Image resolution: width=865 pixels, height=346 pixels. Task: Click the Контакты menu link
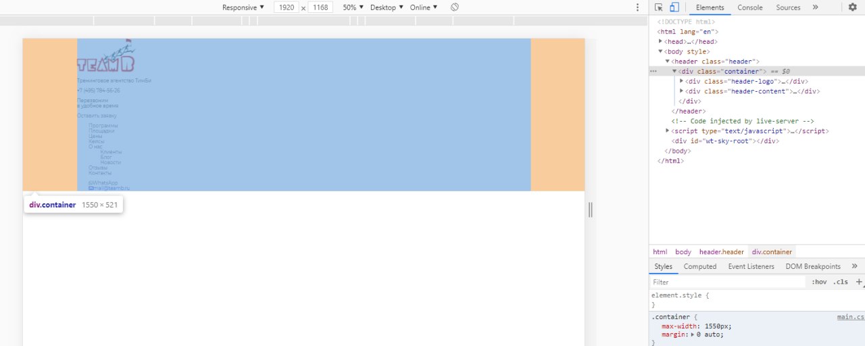[x=100, y=173]
